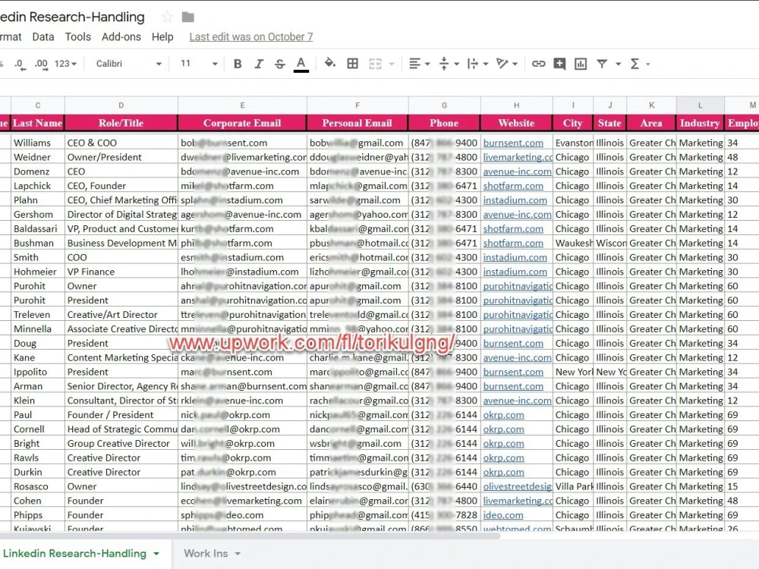Increase decimal places icon
Viewport: 759px width, 569px height.
(x=41, y=64)
